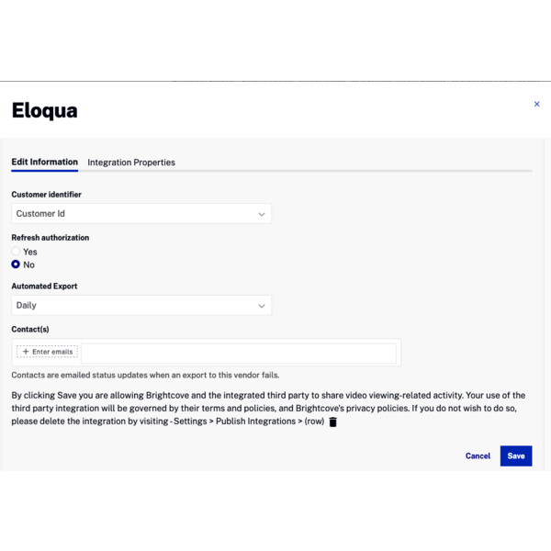This screenshot has width=551, height=551.
Task: Click the Cancel link
Action: pos(478,455)
